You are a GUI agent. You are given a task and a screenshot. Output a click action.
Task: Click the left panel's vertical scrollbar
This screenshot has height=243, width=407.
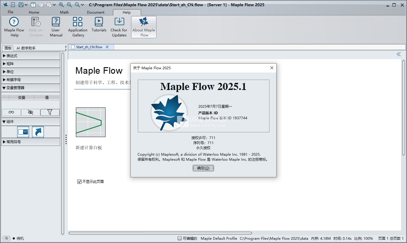click(63, 144)
